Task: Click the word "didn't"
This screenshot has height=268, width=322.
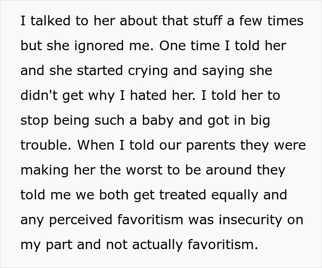Action: point(39,95)
